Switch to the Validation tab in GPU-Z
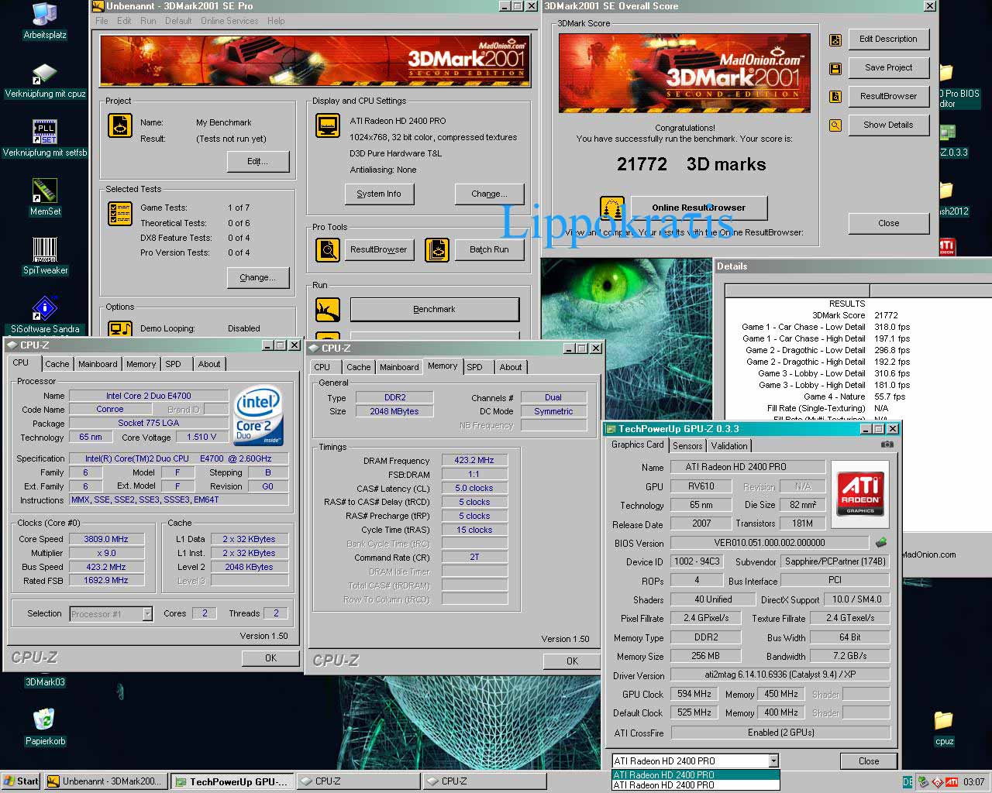Image resolution: width=992 pixels, height=793 pixels. click(729, 446)
